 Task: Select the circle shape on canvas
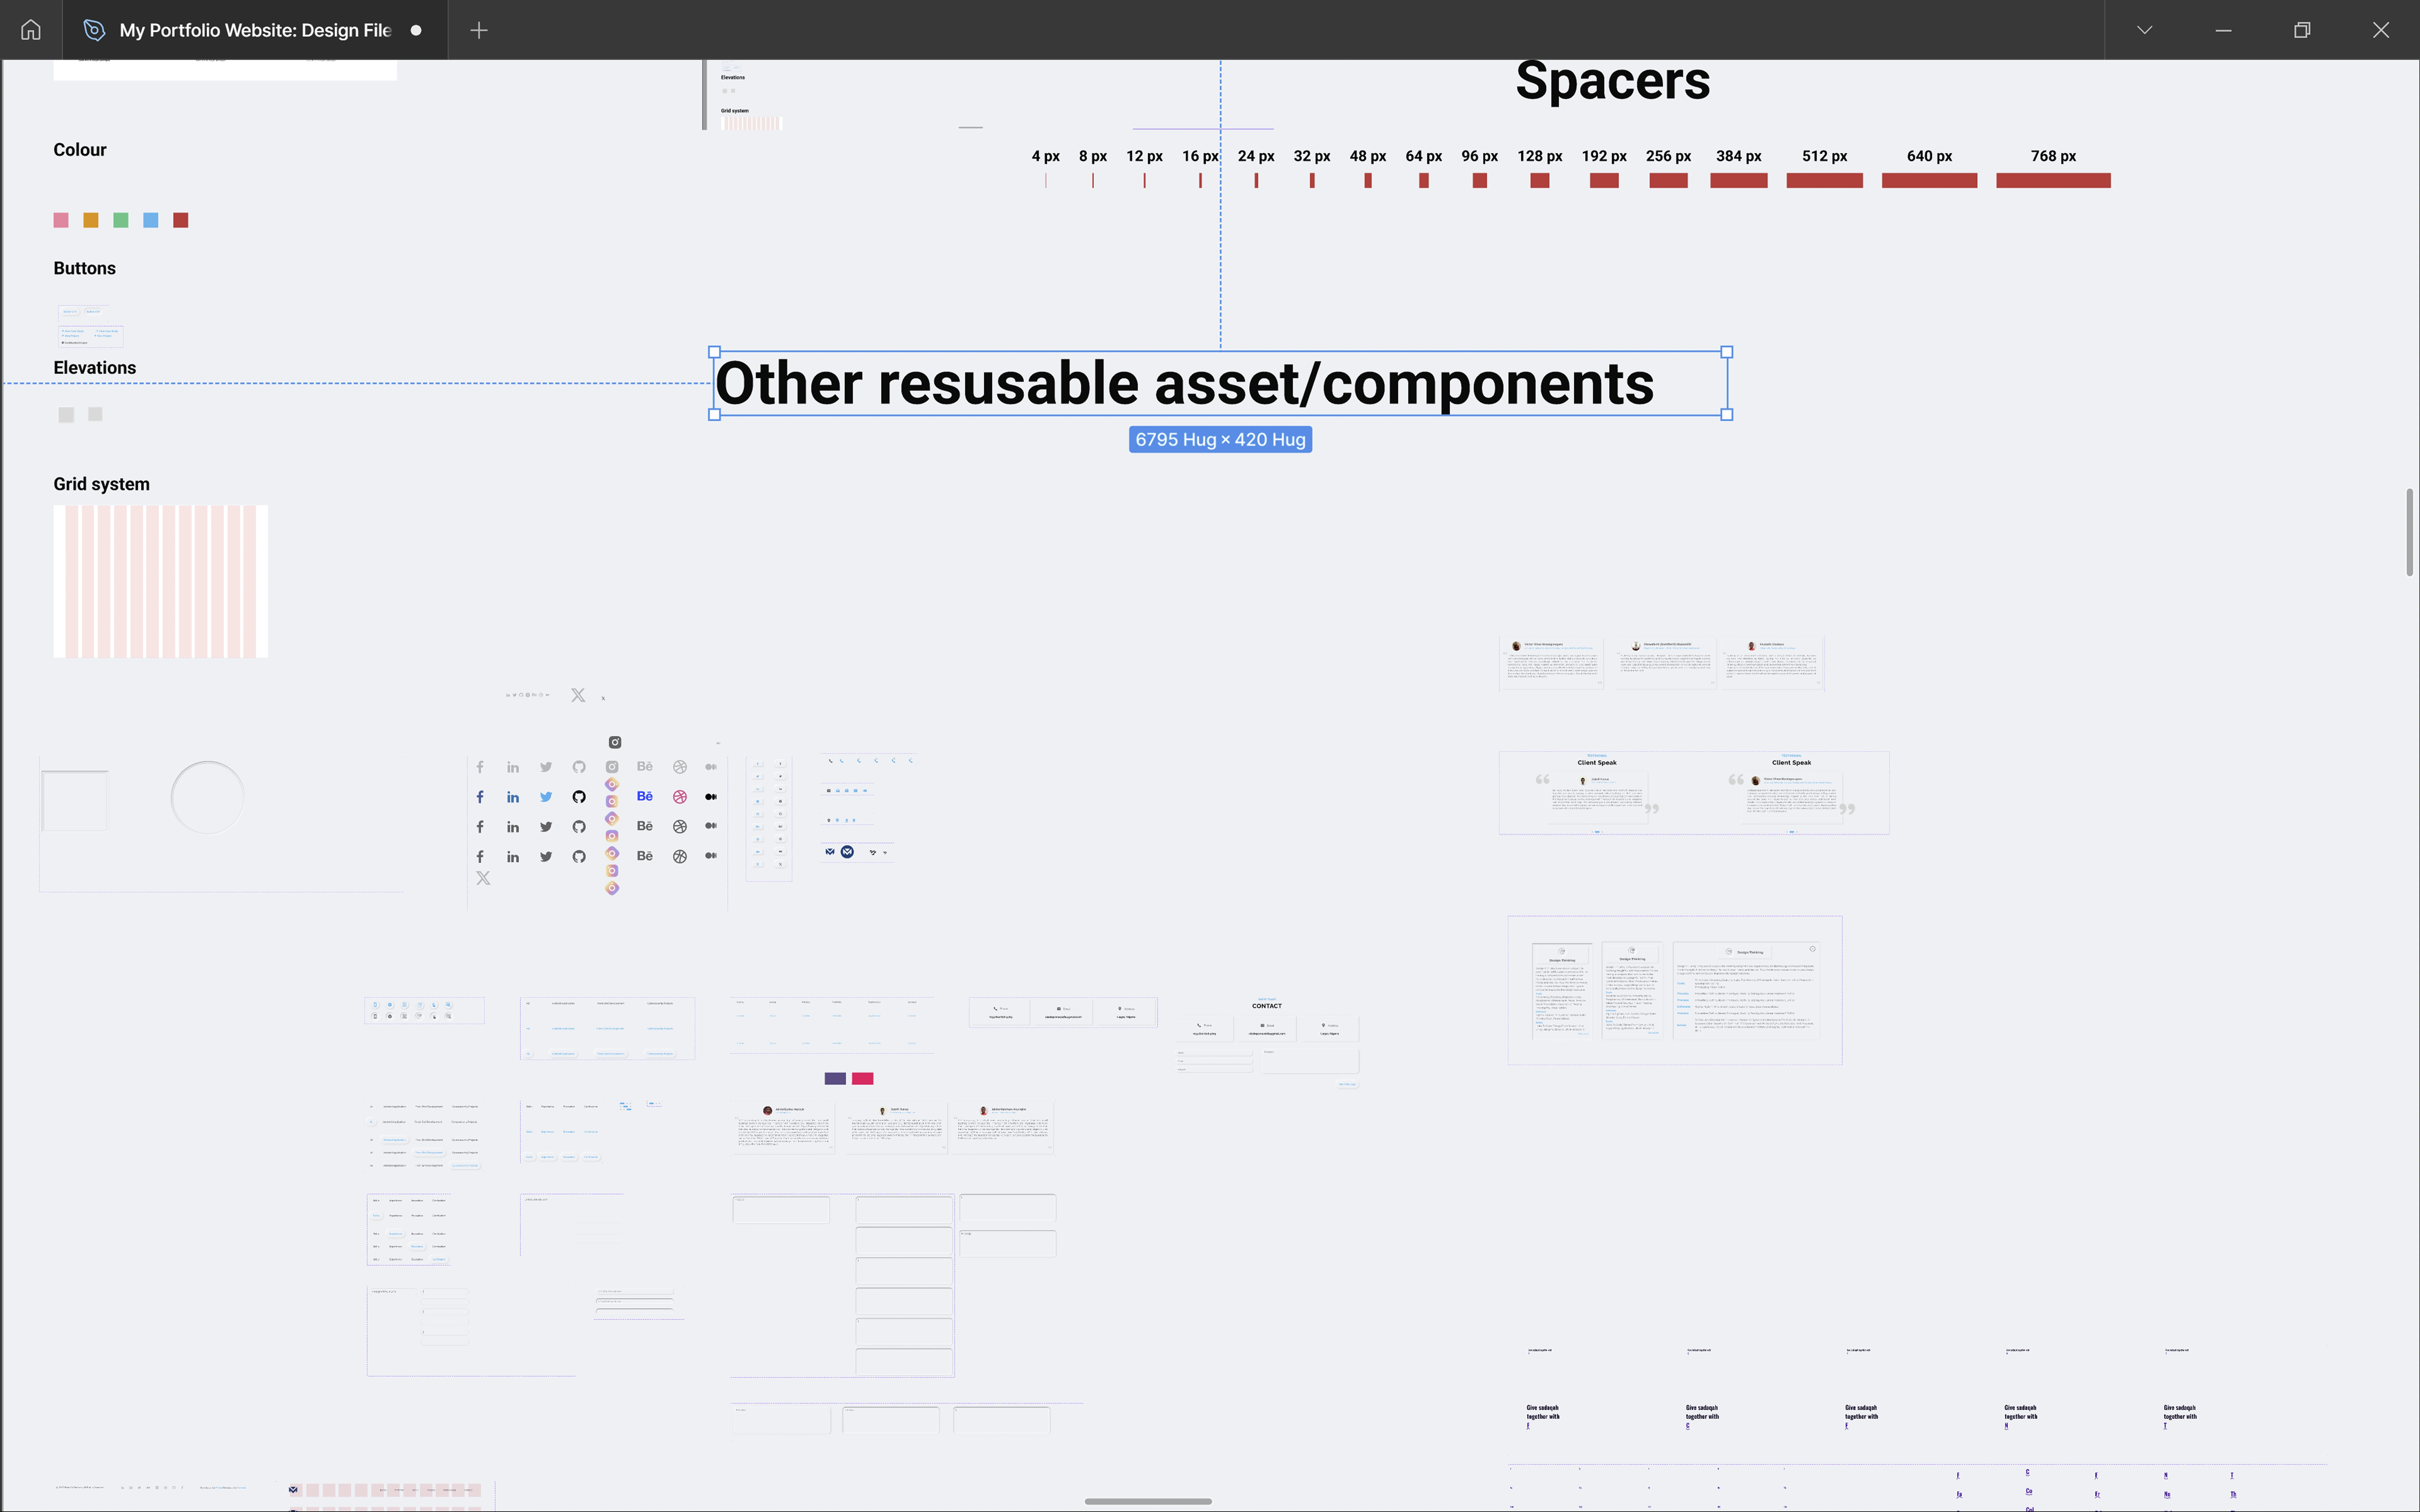coord(208,798)
